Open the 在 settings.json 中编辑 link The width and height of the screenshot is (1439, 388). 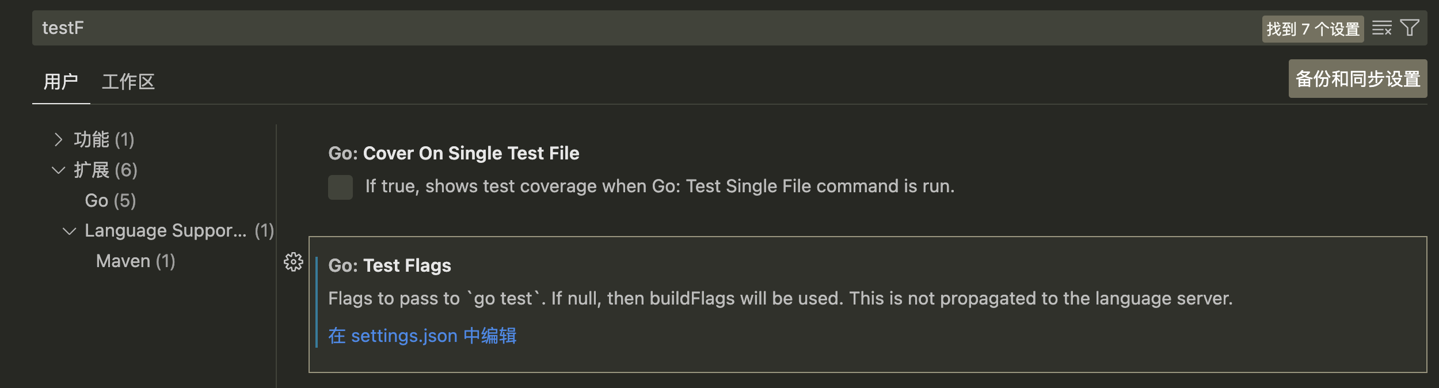click(422, 336)
